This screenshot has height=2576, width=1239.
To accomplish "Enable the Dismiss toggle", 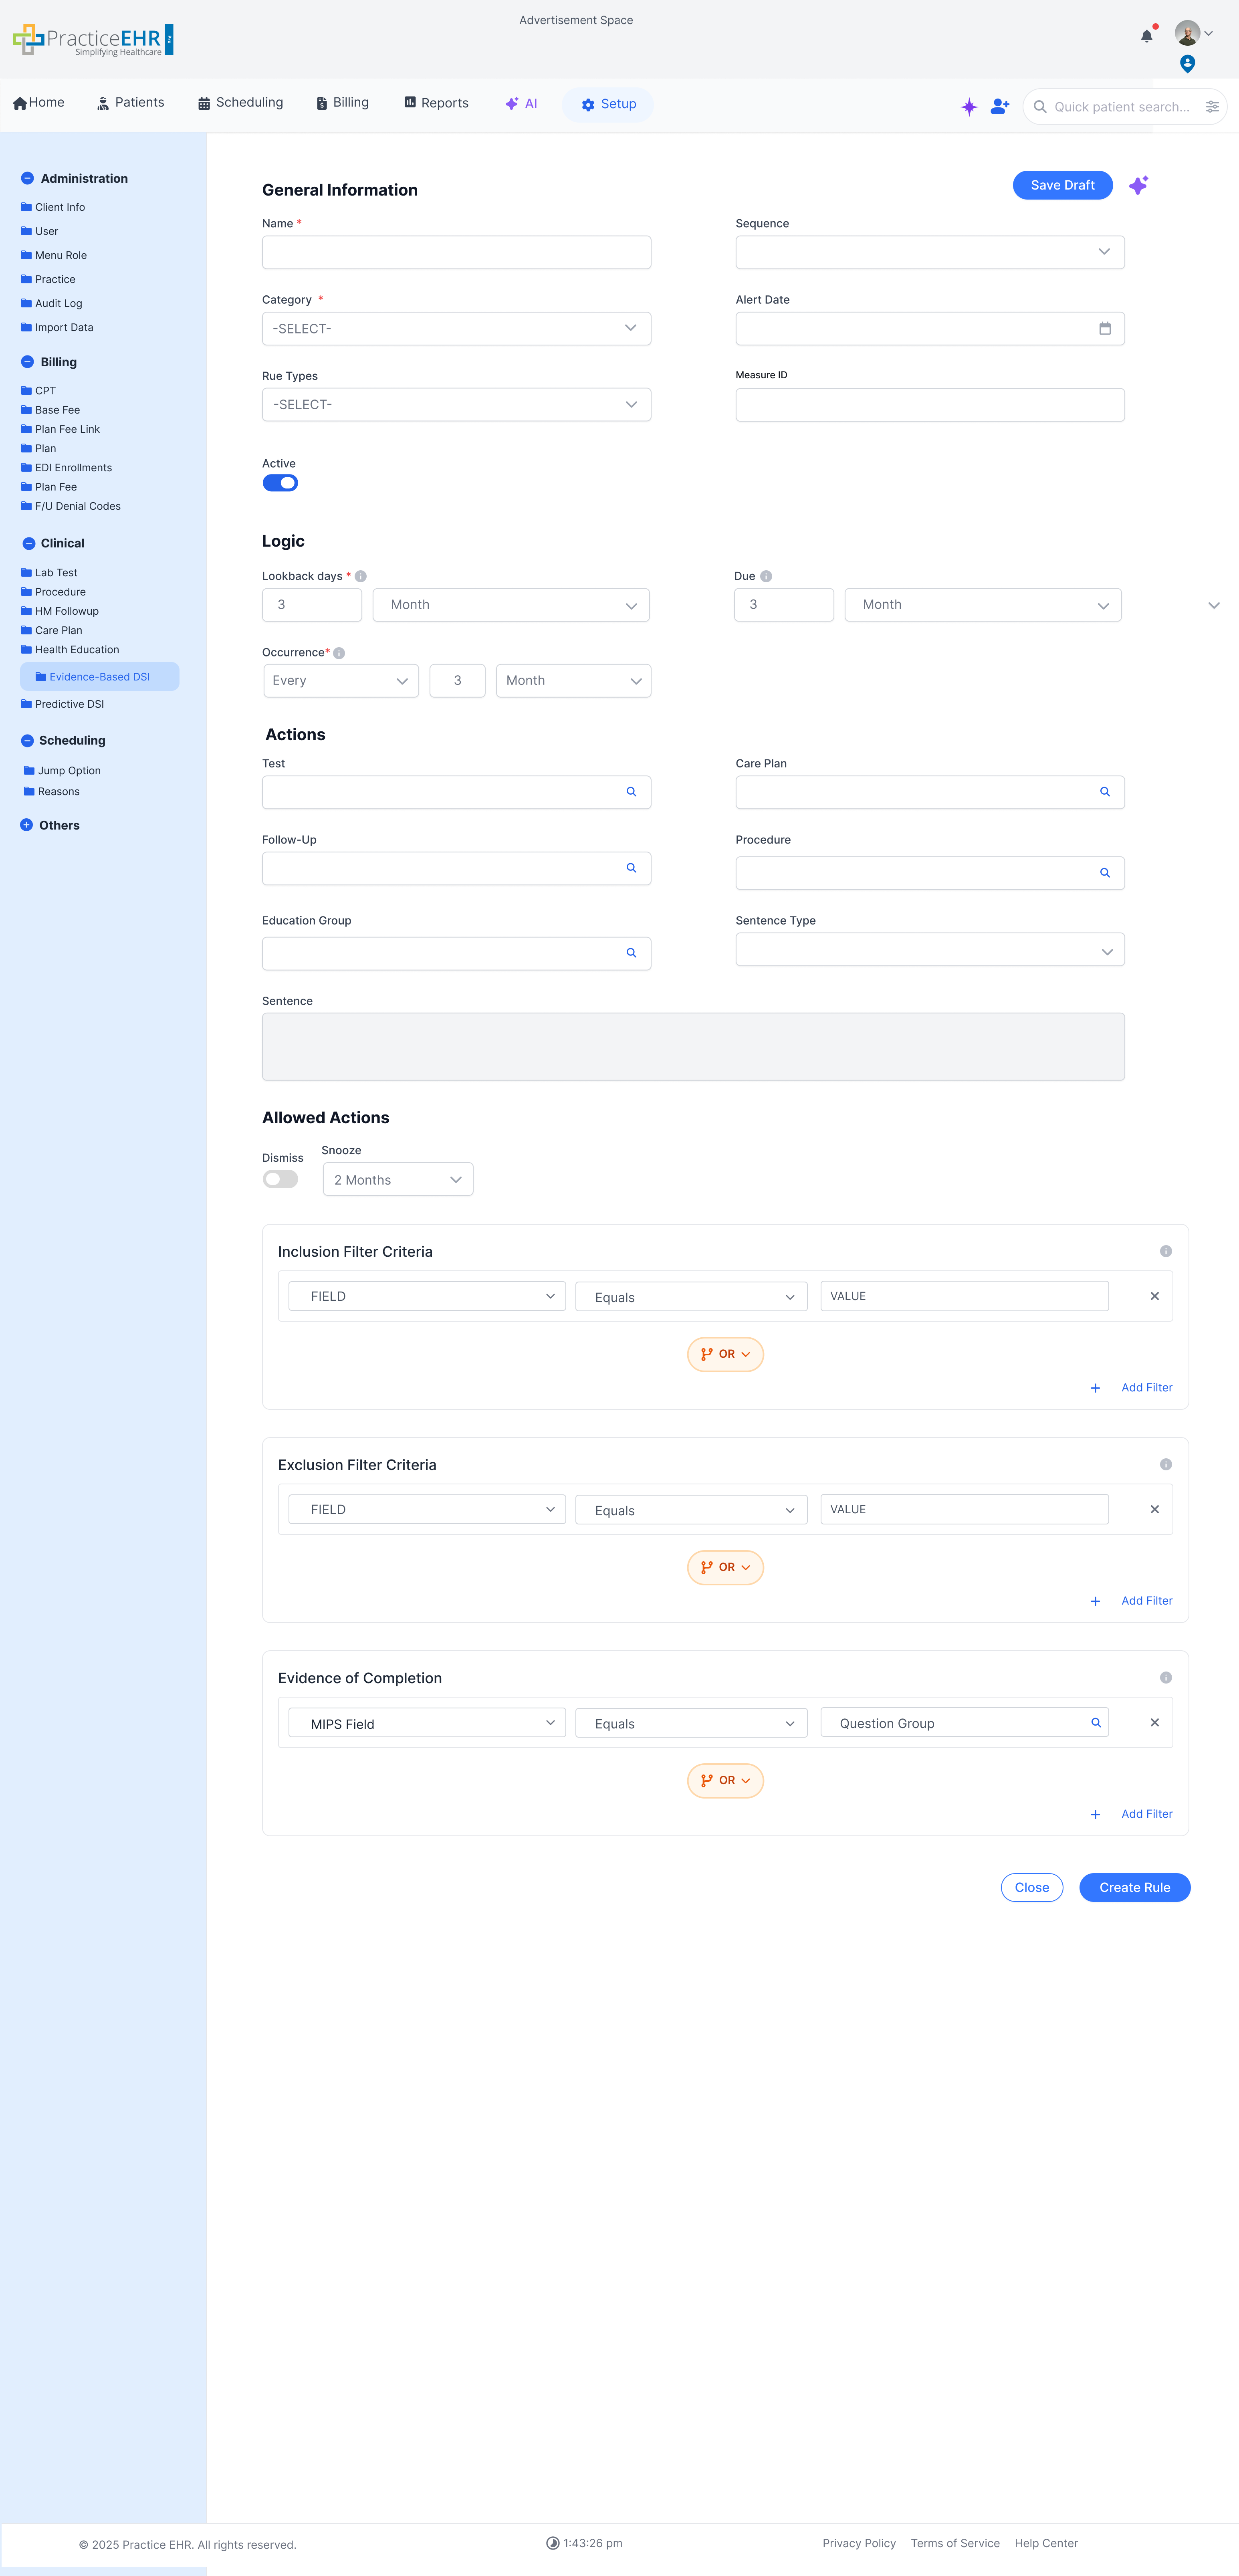I will [x=280, y=1179].
